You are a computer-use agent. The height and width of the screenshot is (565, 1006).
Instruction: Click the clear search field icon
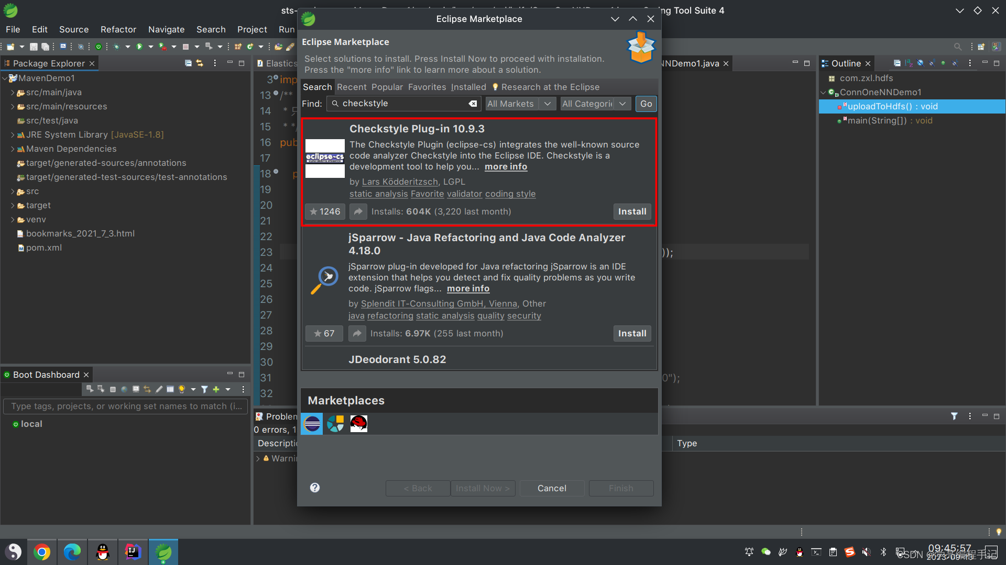point(474,104)
